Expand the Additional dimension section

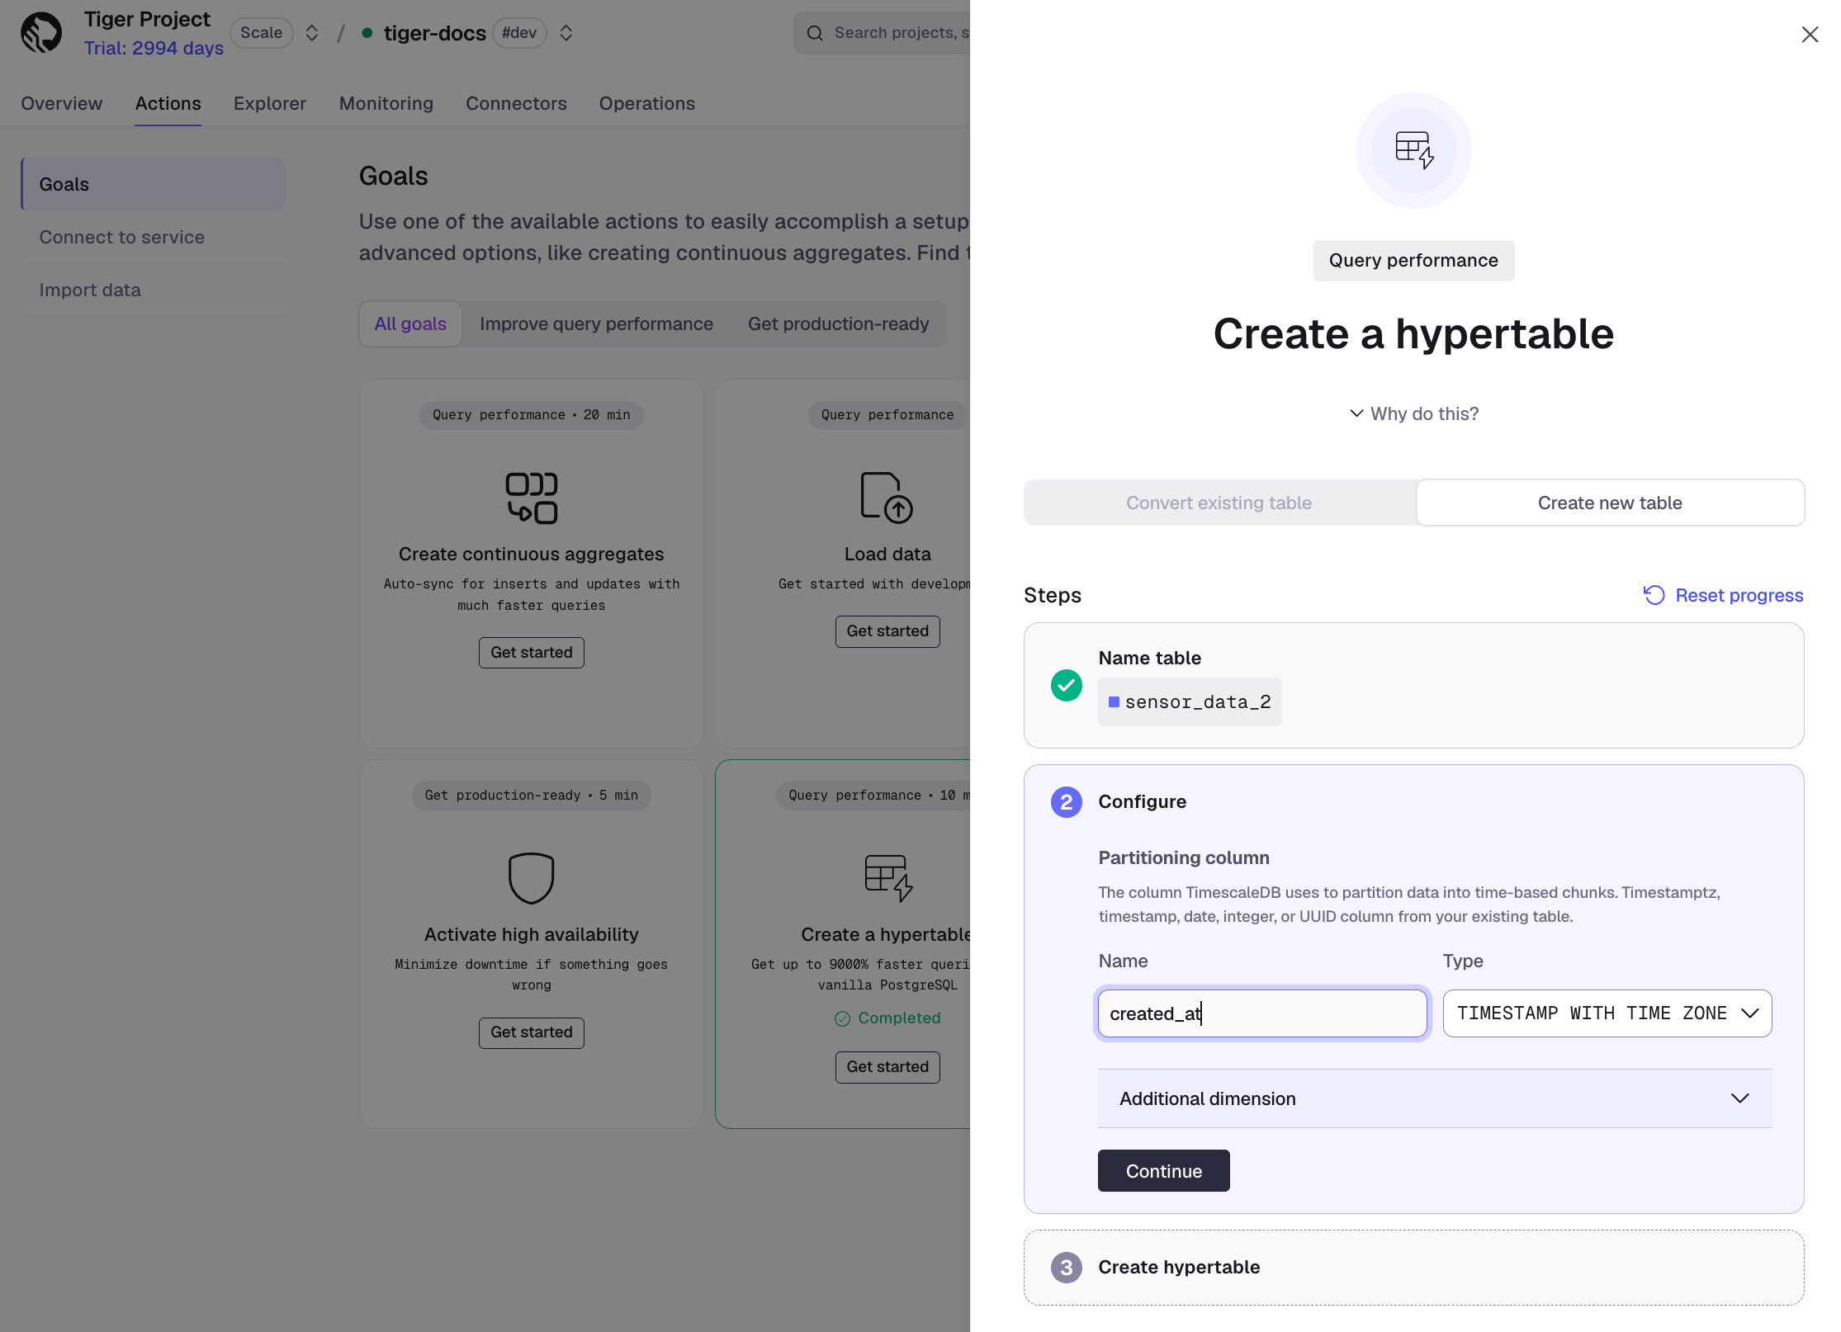(x=1435, y=1098)
